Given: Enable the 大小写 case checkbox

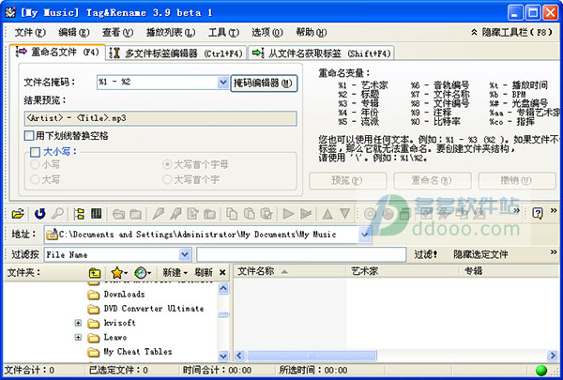Looking at the screenshot, I should click(36, 152).
